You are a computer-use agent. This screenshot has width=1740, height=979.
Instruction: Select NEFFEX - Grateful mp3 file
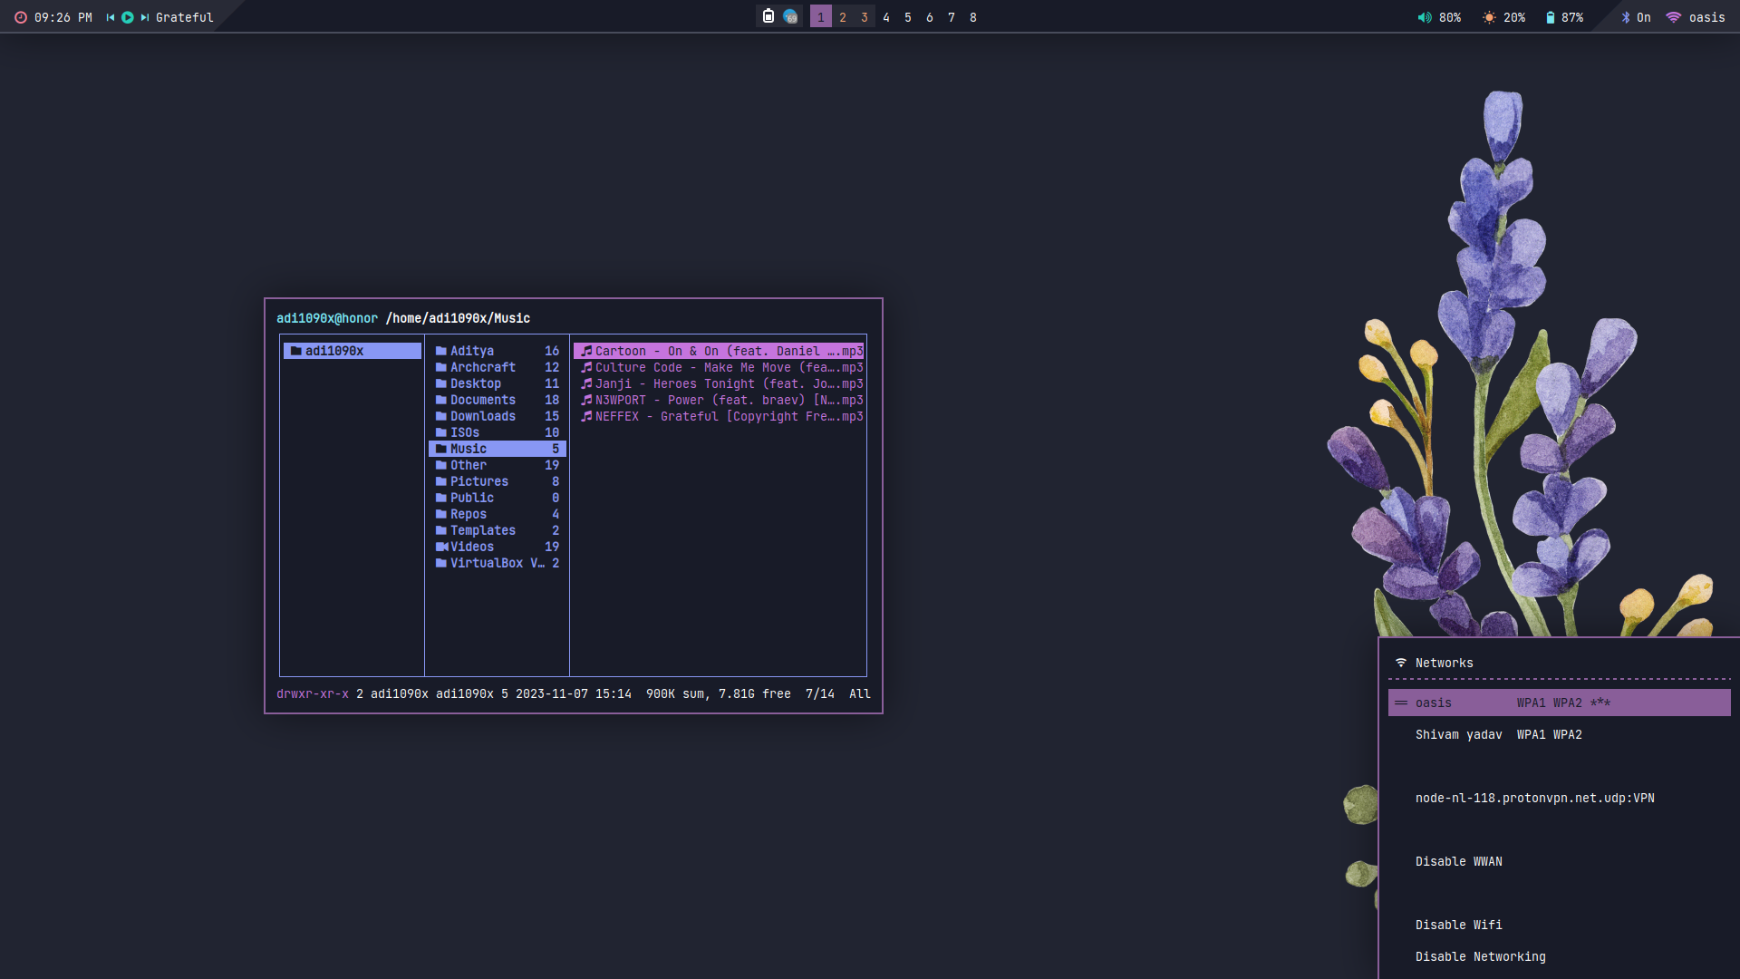(721, 416)
